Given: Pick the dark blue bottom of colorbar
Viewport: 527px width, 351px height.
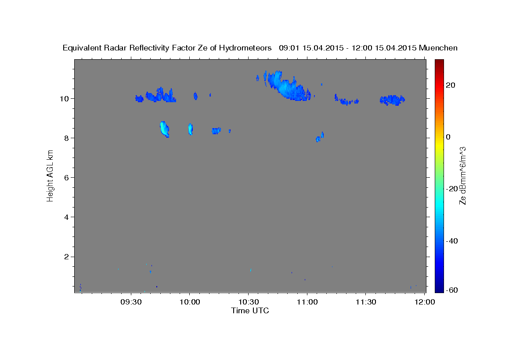Looking at the screenshot, I should pyautogui.click(x=439, y=287).
